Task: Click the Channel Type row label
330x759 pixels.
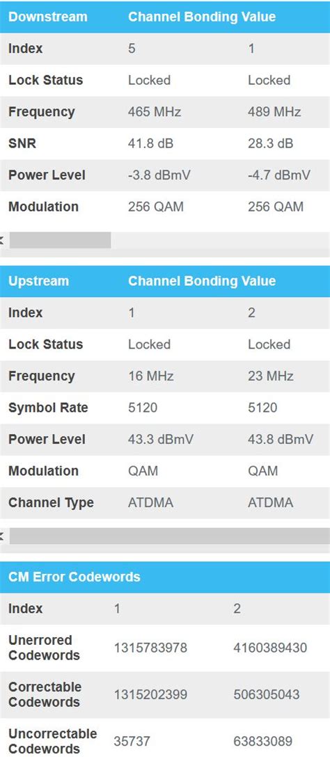Action: tap(51, 503)
